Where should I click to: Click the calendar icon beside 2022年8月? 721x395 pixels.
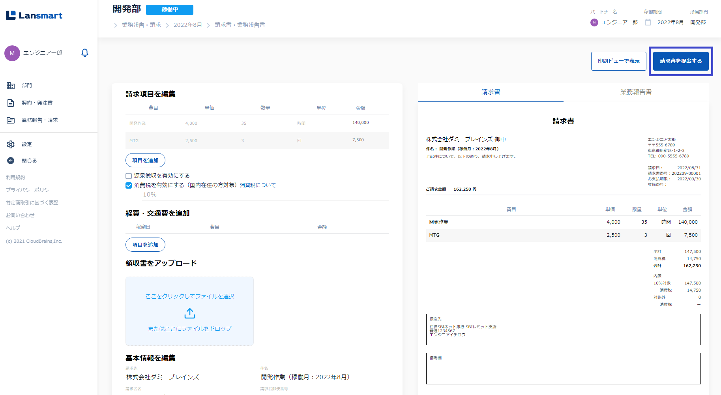(648, 22)
